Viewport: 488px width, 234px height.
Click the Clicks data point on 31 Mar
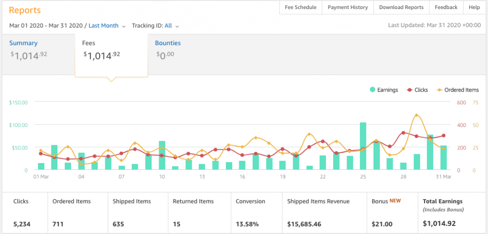point(444,136)
